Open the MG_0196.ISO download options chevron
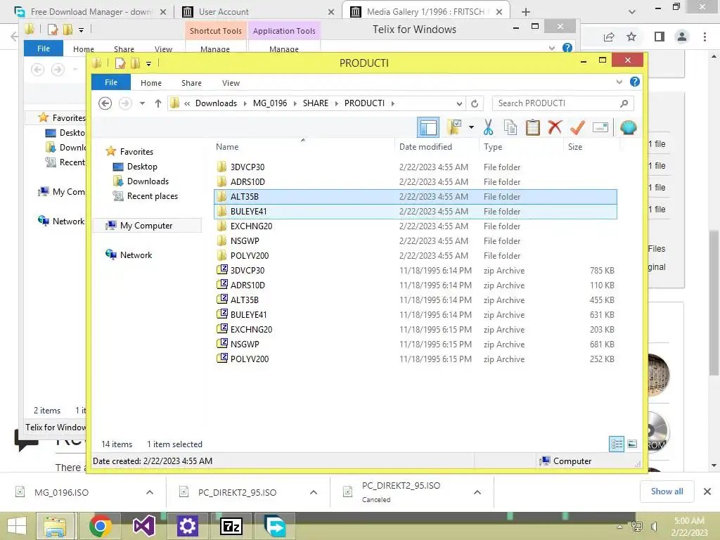The height and width of the screenshot is (540, 720). pyautogui.click(x=150, y=492)
